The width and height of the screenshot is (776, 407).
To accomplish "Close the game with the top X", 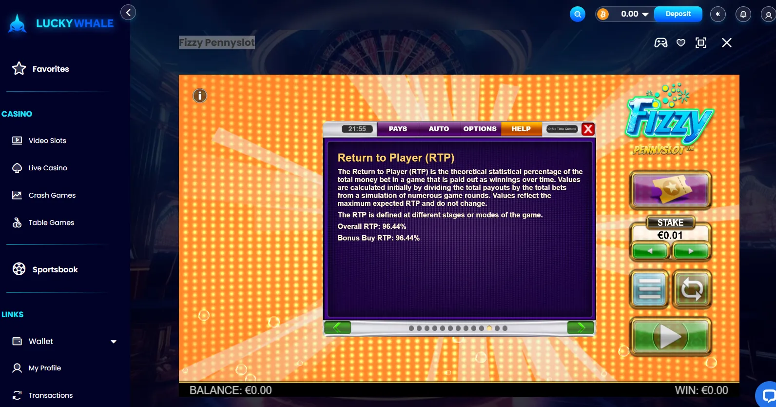I will (x=727, y=42).
